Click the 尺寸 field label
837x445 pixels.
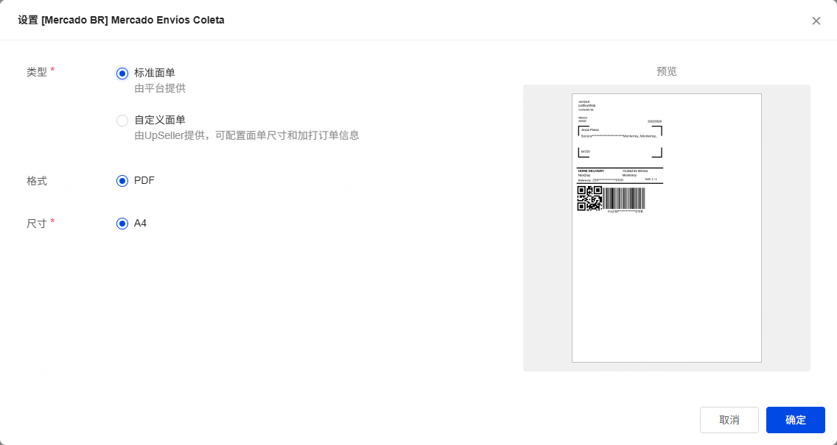(x=37, y=224)
